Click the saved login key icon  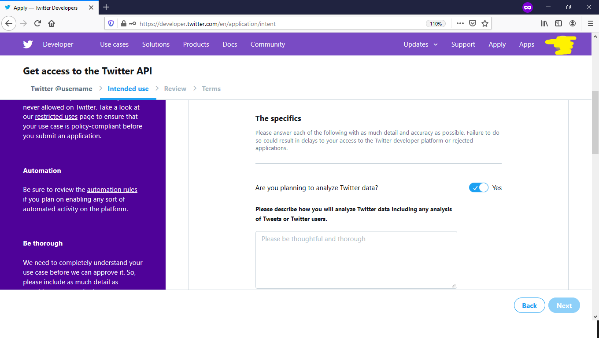click(x=133, y=23)
